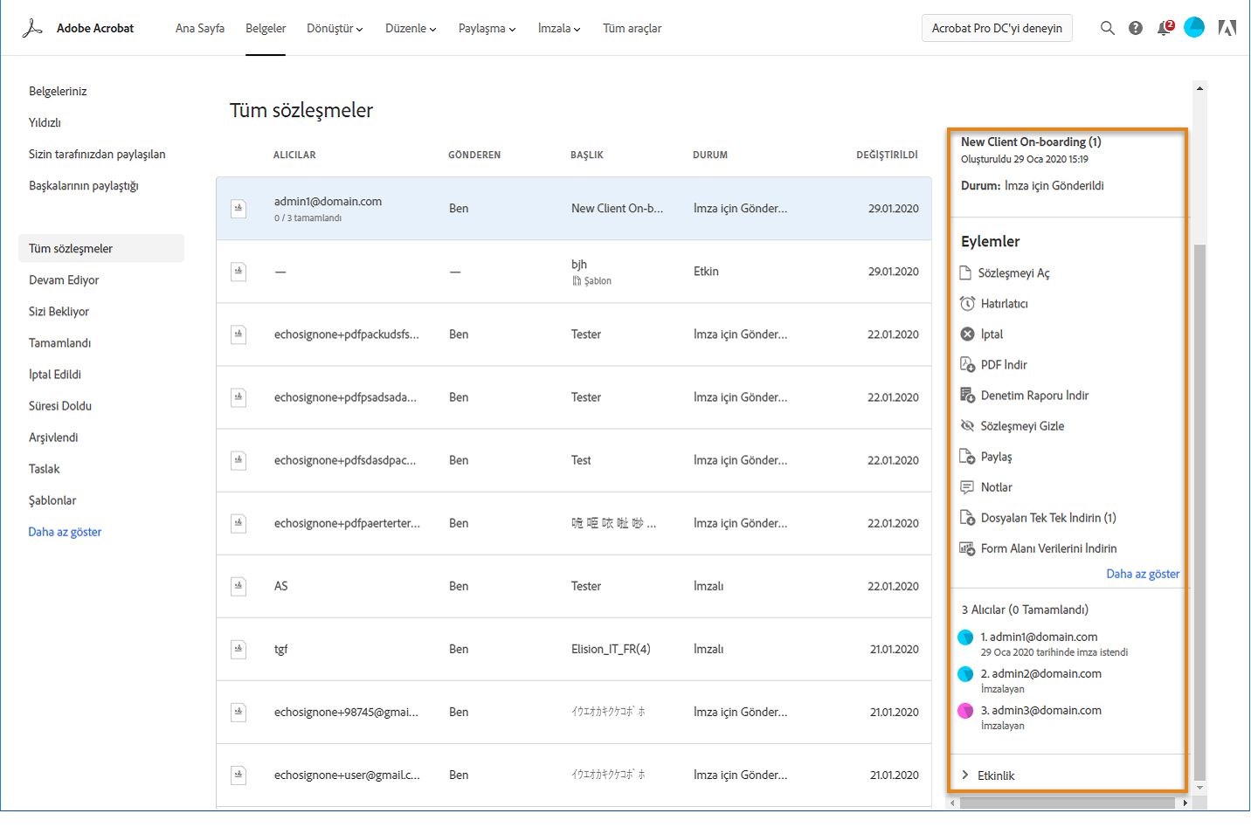Click file icon of the tgf row

(238, 649)
